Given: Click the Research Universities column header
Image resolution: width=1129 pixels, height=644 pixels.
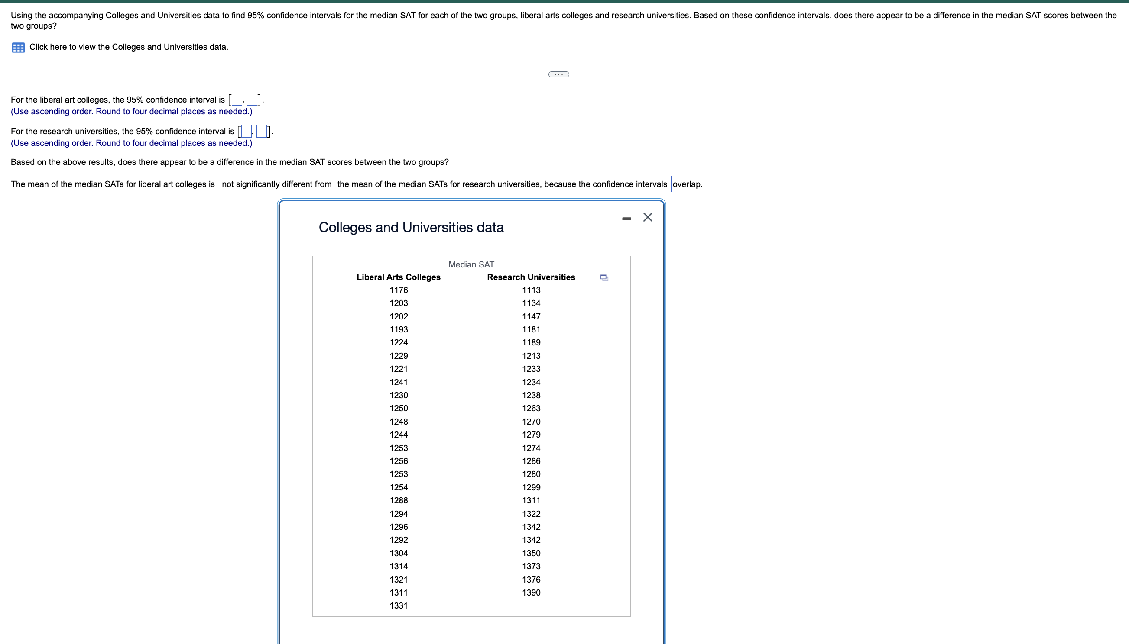Looking at the screenshot, I should click(531, 277).
